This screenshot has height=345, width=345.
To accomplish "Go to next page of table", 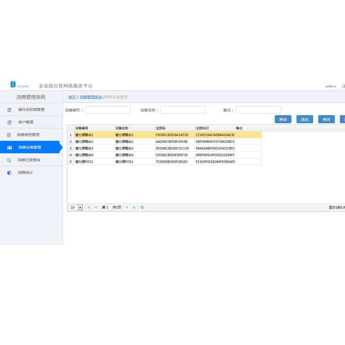I will [x=127, y=207].
